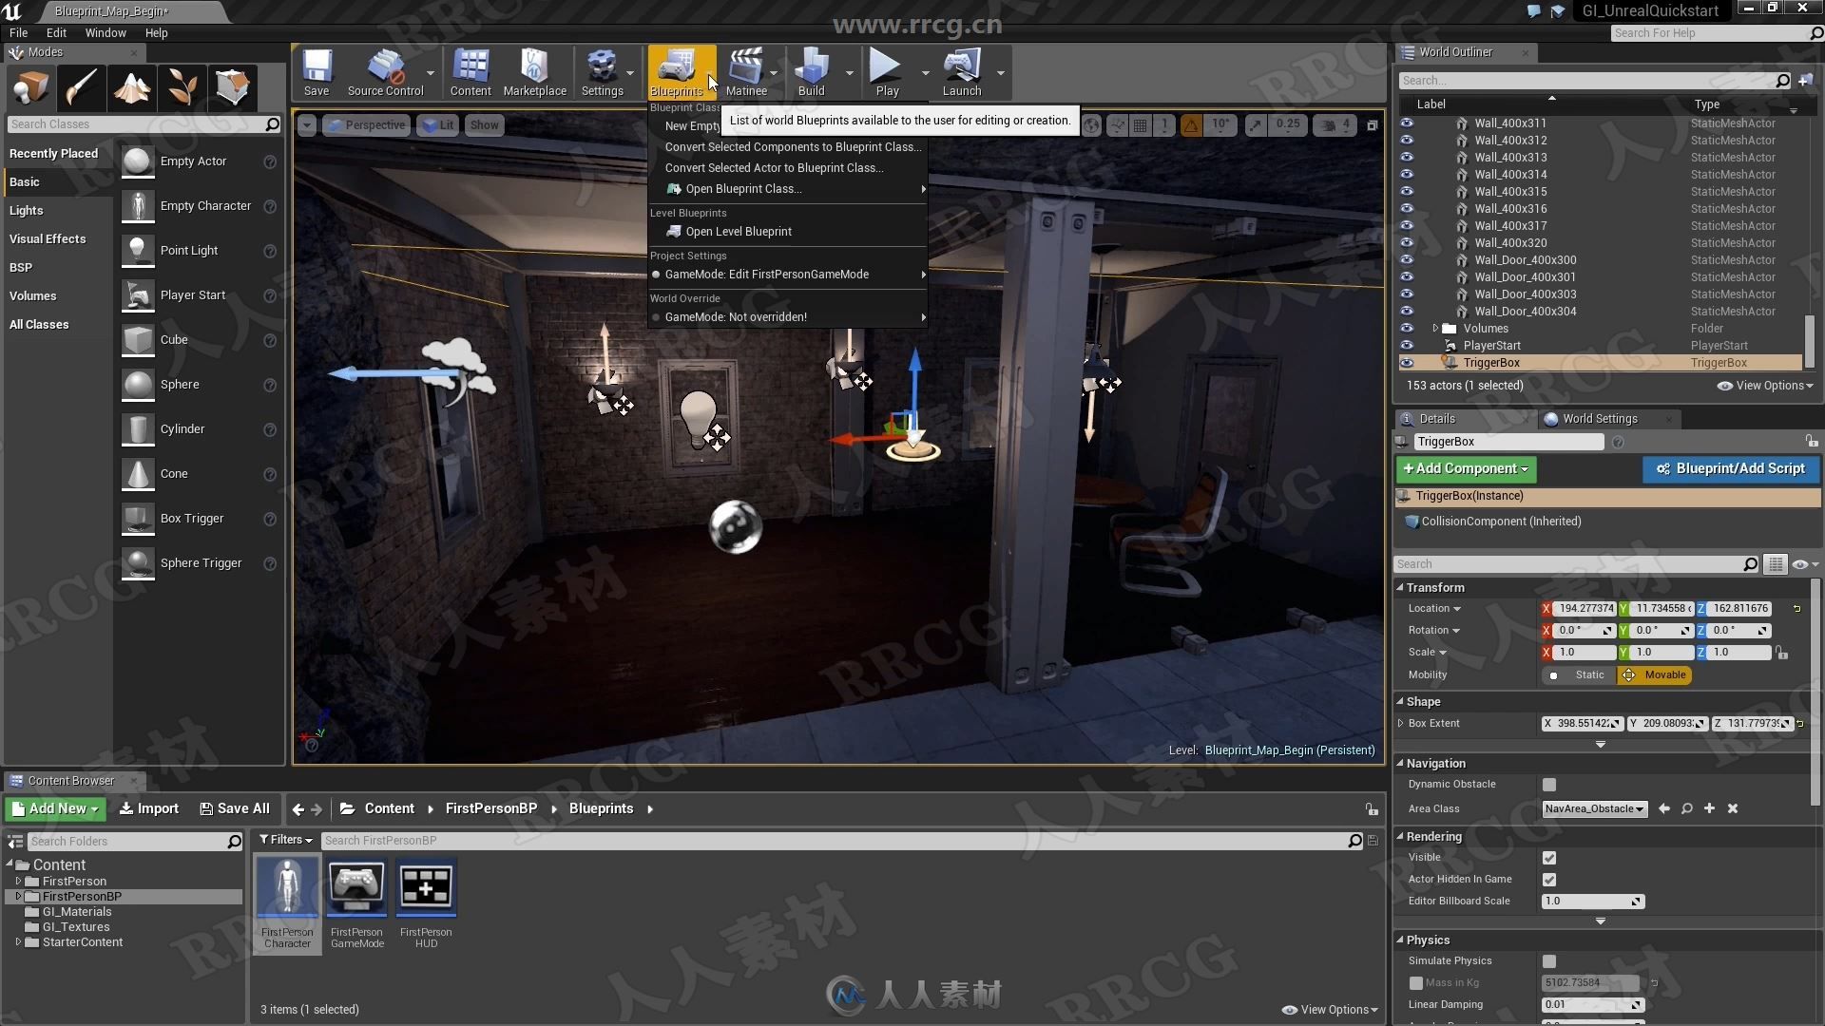This screenshot has height=1026, width=1825.
Task: Open Content Browser View Options dropdown
Action: coord(1330,1009)
